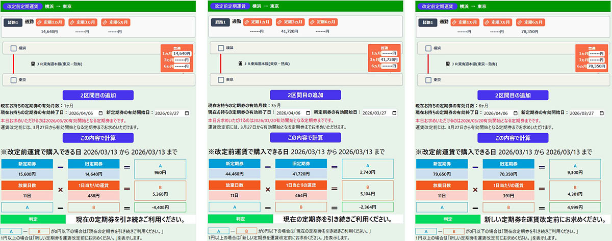Select 定期6ヵ月 tag in the 70,350円 panel

[531, 22]
